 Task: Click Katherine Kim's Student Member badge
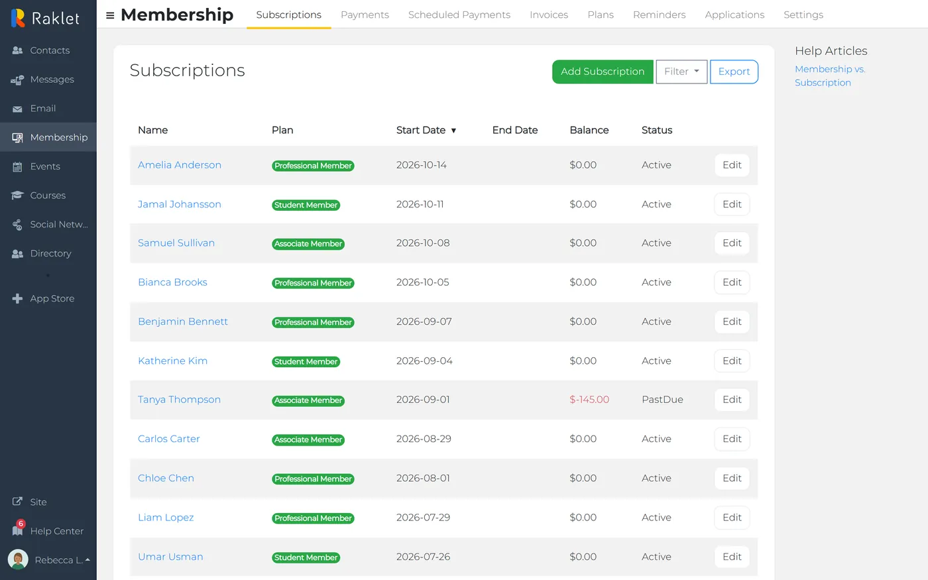click(306, 361)
